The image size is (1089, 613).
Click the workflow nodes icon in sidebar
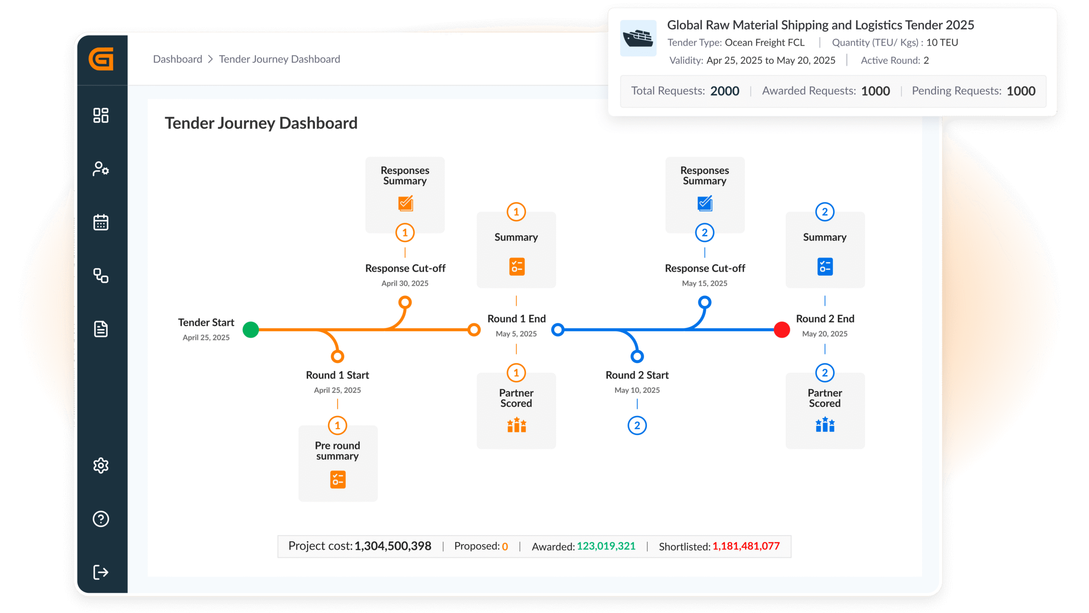point(101,276)
